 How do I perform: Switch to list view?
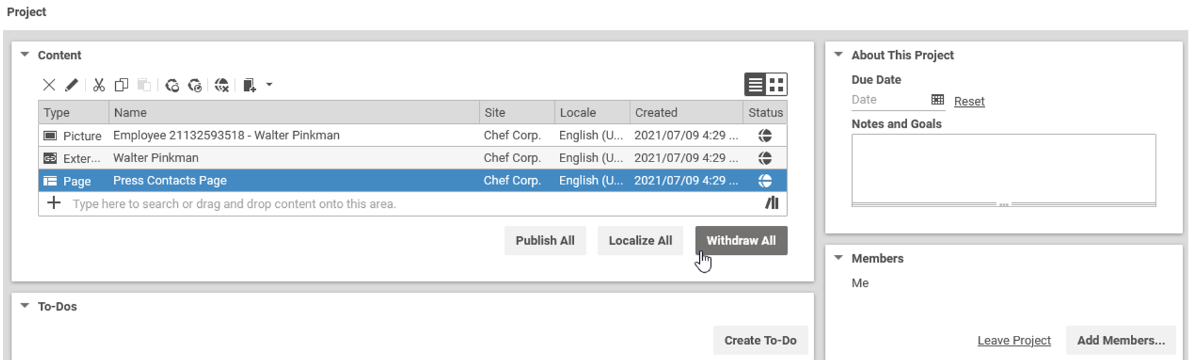(x=756, y=84)
